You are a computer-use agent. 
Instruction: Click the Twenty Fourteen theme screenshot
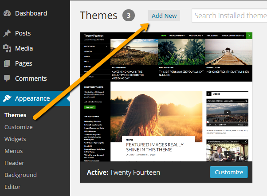tap(166, 97)
